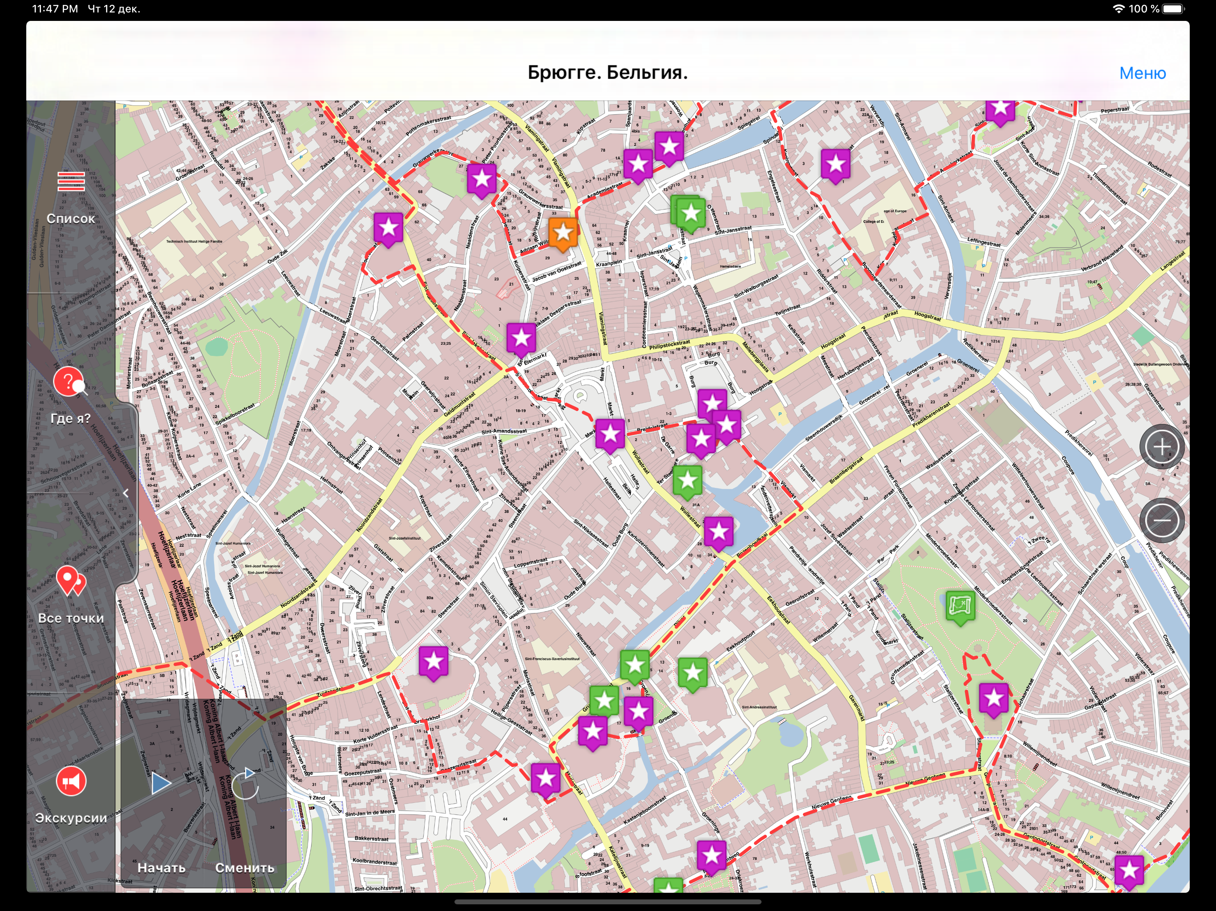1216x911 pixels.
Task: Select purple star marker left of Academiestraat marker
Action: 638,166
